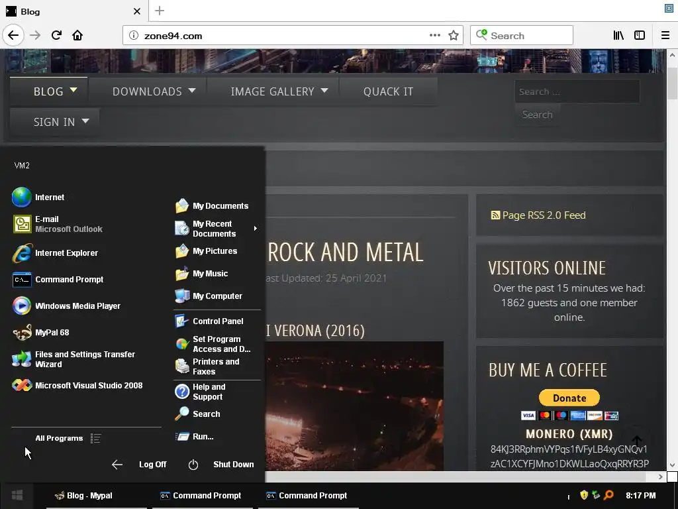
Task: Launch Command Prompt from Start menu list
Action: tap(58, 280)
